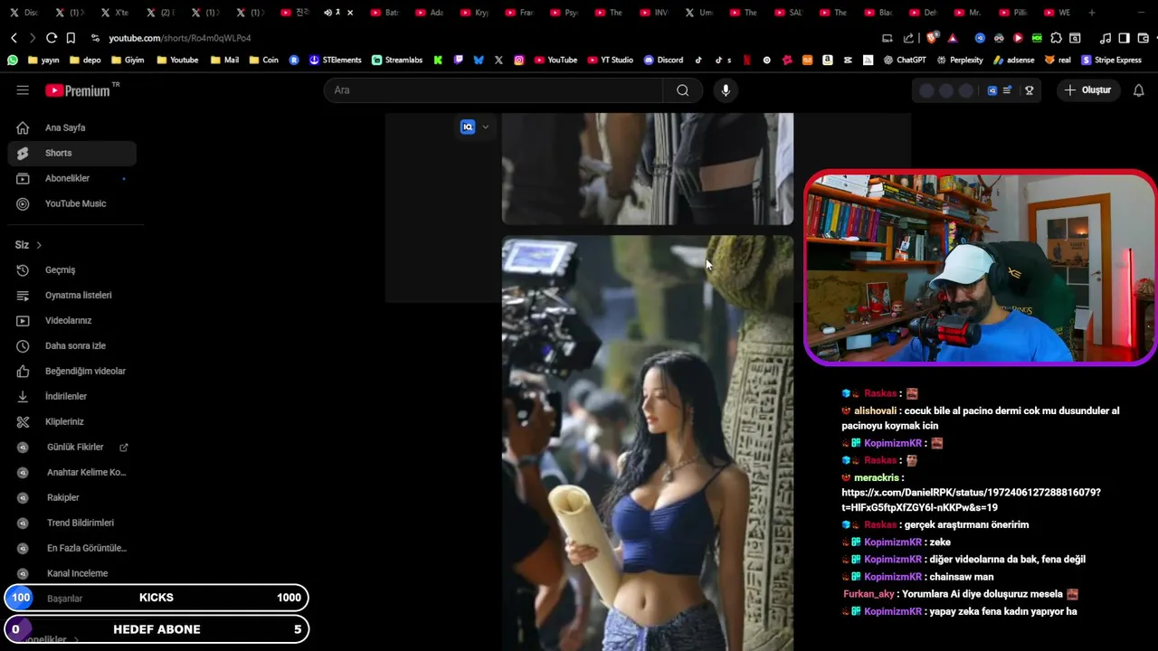1158x651 pixels.
Task: Open the STElements bookmark
Action: (335, 61)
